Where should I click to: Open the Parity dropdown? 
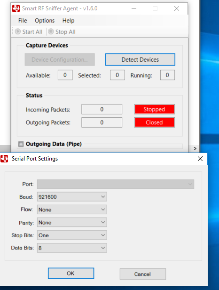[x=72, y=222]
